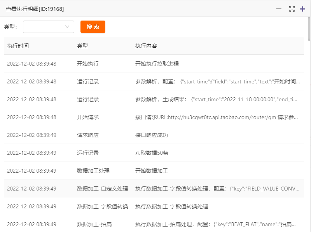Select the 请求响应 row showing 接口响应成功
311x232 pixels.
tap(155, 135)
